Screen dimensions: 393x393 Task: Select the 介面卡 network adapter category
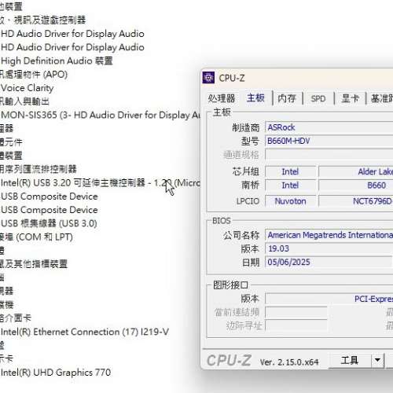pos(16,318)
